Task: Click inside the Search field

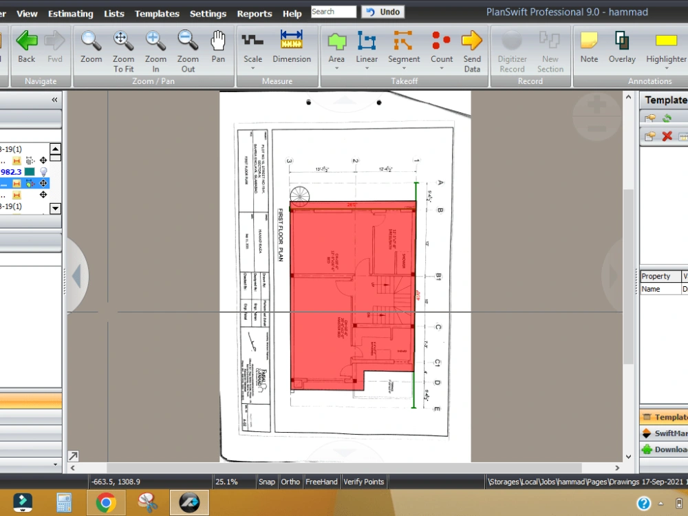Action: pyautogui.click(x=333, y=11)
